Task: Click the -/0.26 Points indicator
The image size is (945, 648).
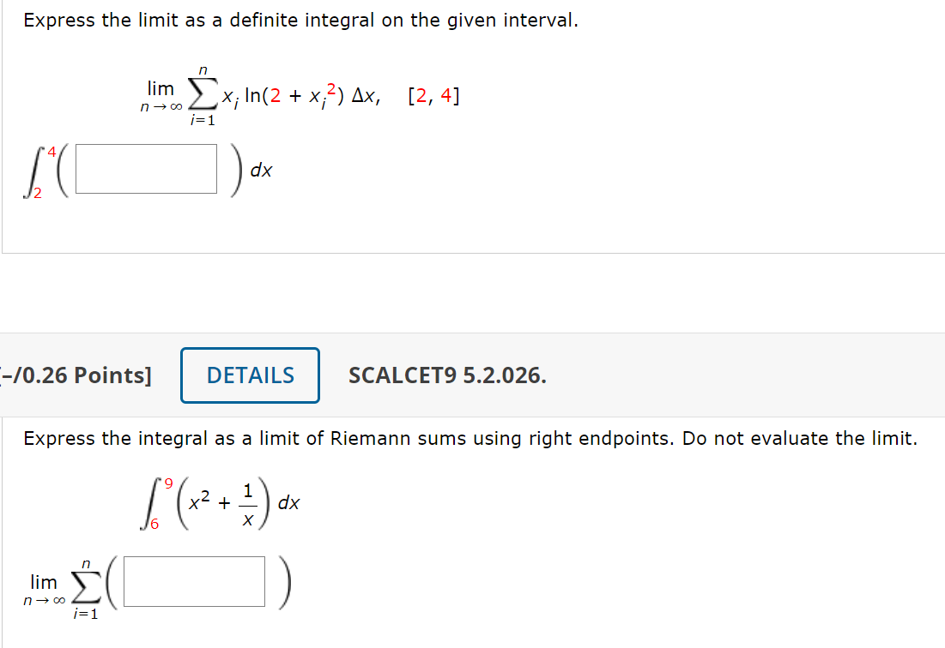Action: pyautogui.click(x=76, y=375)
